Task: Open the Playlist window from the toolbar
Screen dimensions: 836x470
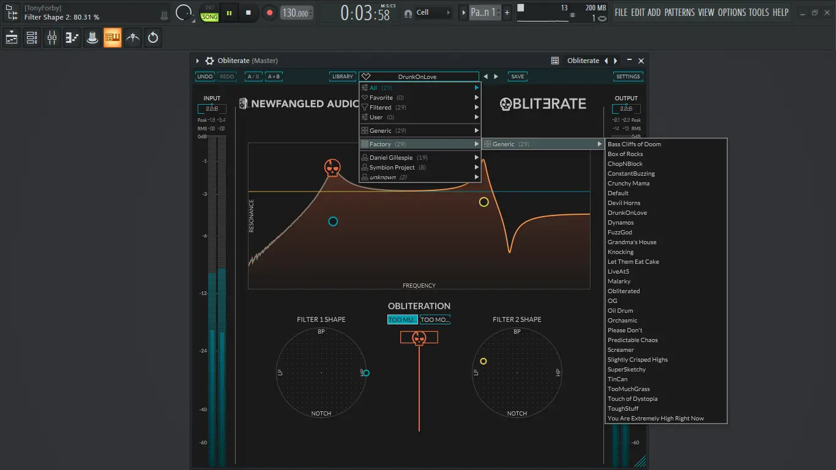Action: tap(12, 38)
